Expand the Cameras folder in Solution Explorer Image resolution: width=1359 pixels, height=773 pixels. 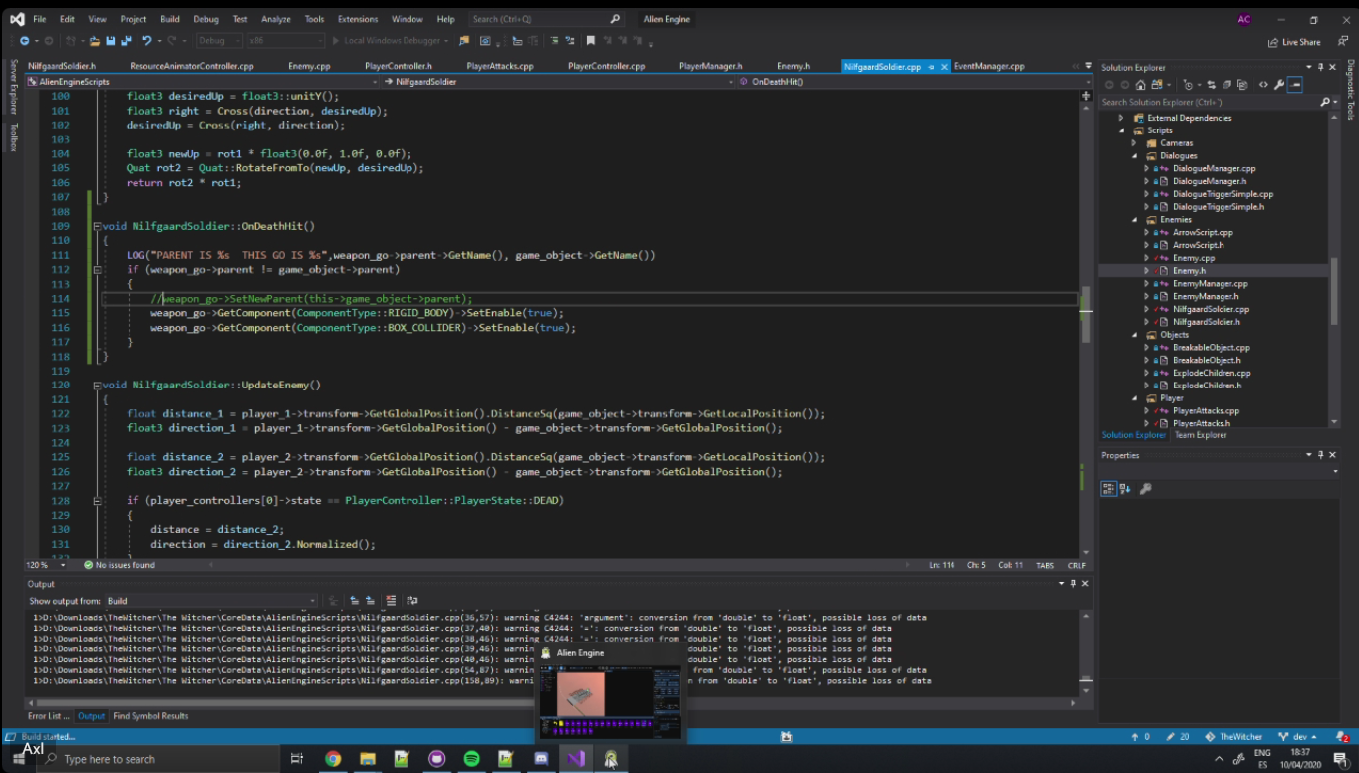[1134, 143]
